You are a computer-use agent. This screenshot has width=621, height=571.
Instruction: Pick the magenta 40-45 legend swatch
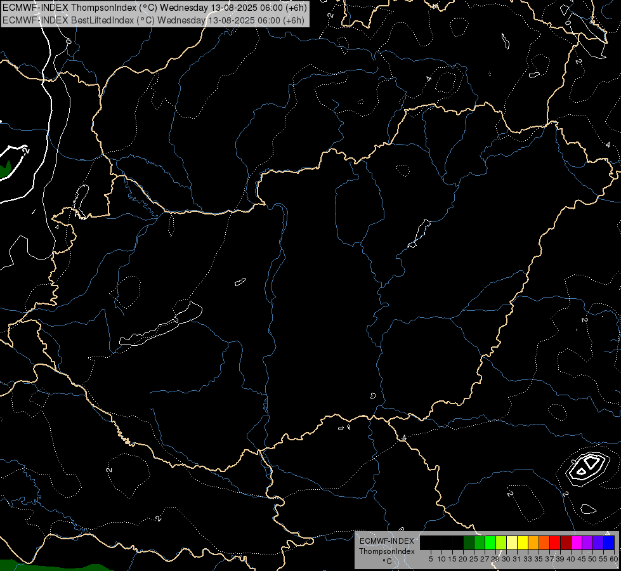[x=577, y=542]
